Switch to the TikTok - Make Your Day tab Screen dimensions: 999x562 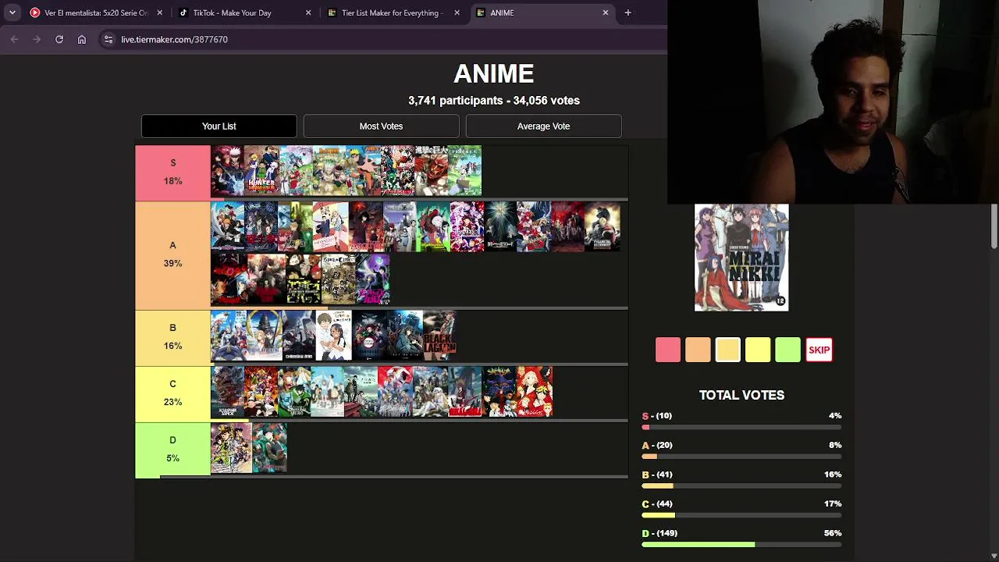245,12
